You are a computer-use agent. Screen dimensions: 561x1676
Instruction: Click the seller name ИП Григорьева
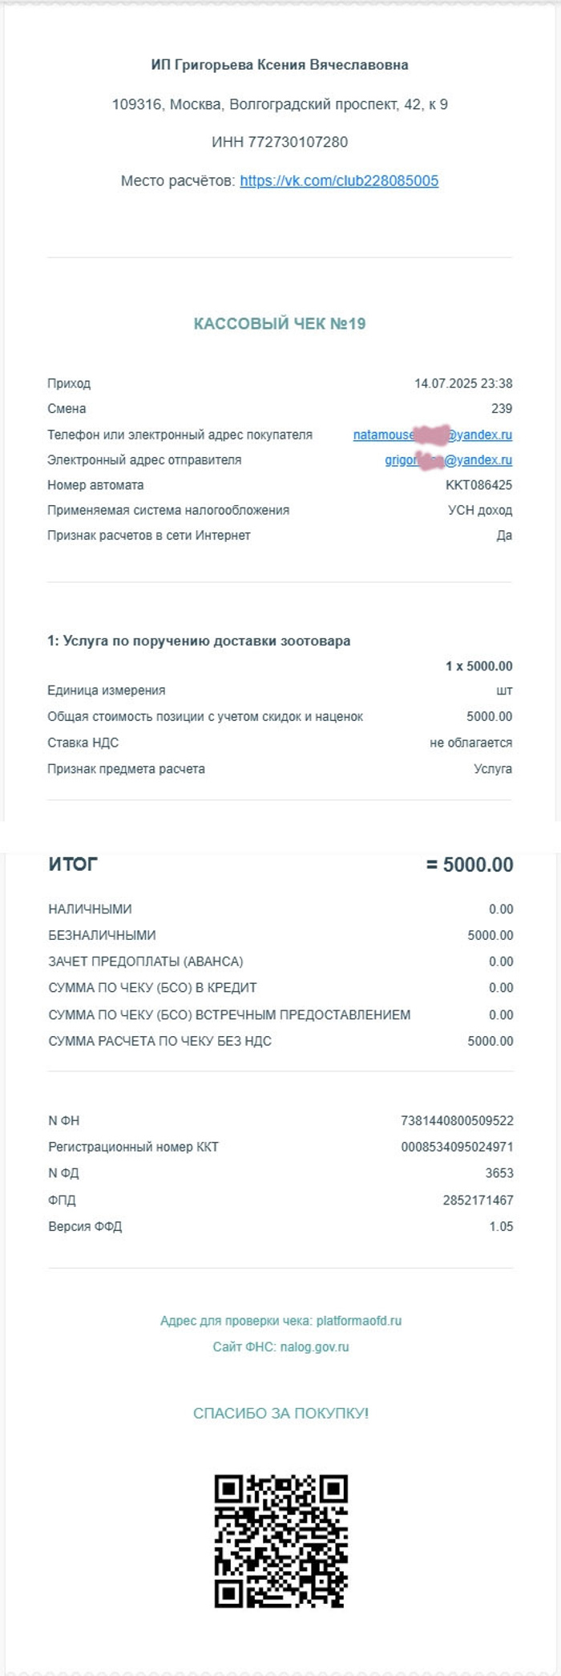280,65
